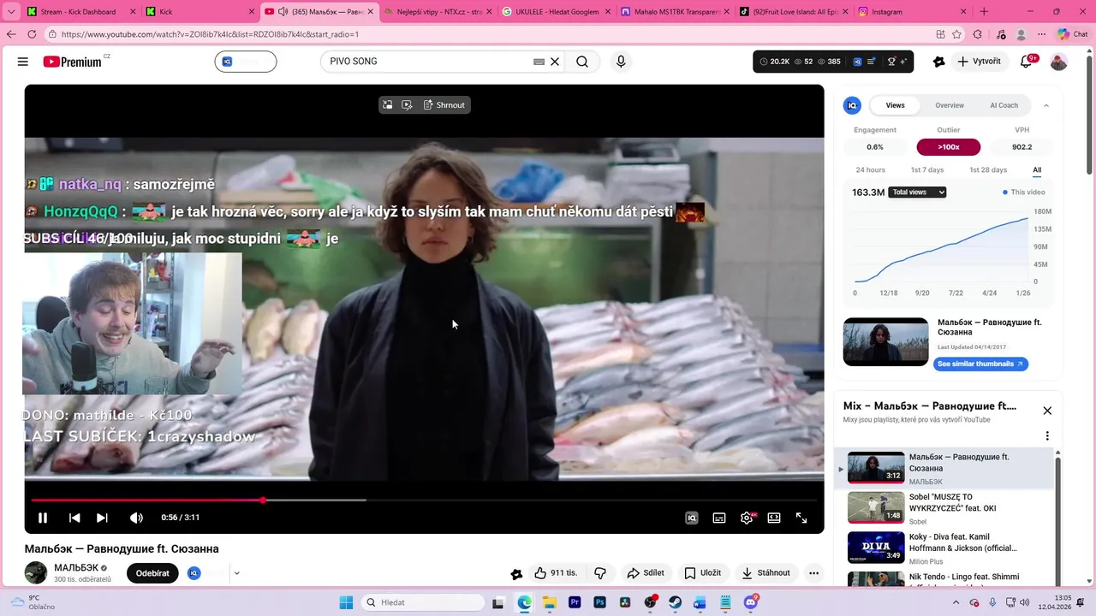Enter fullscreen in the video player
Image resolution: width=1096 pixels, height=616 pixels.
[x=801, y=518]
